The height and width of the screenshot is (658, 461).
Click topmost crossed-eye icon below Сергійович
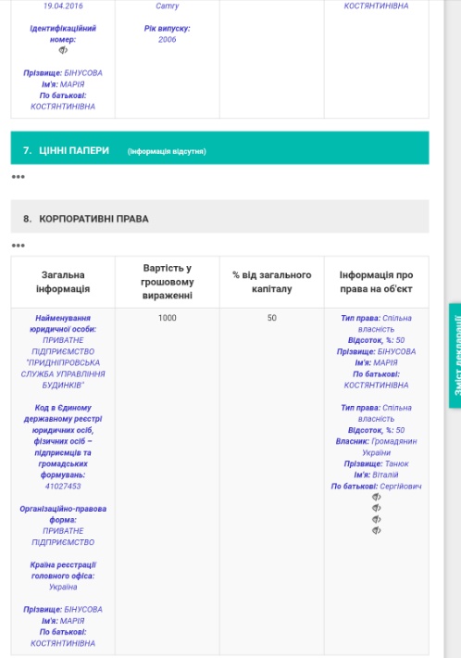click(x=377, y=498)
